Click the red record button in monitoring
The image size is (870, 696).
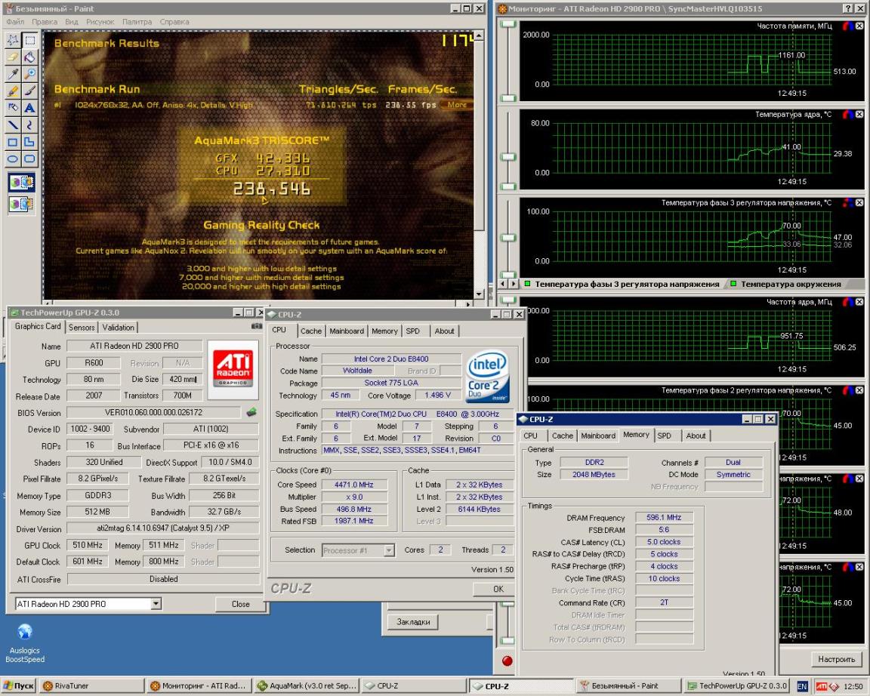pos(507,661)
